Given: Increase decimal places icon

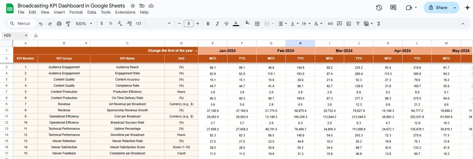Looking at the screenshot, I should [x=129, y=24].
